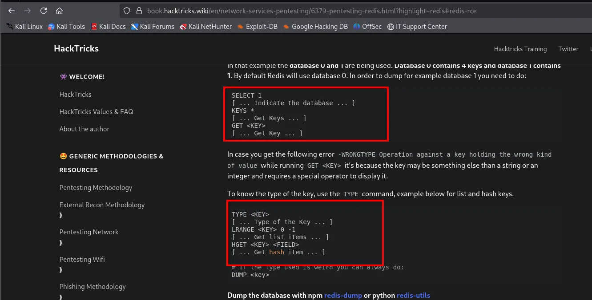Viewport: 592px width, 300px height.
Task: Select HackTricks in the sidebar
Action: pyautogui.click(x=75, y=95)
